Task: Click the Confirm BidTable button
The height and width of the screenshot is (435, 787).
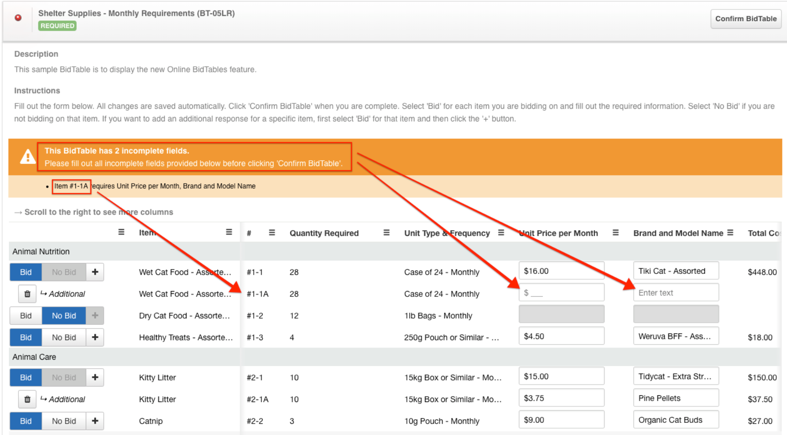Action: pos(745,19)
